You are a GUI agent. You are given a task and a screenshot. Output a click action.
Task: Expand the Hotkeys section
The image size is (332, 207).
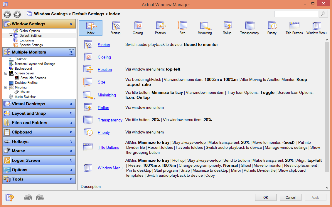(39, 141)
